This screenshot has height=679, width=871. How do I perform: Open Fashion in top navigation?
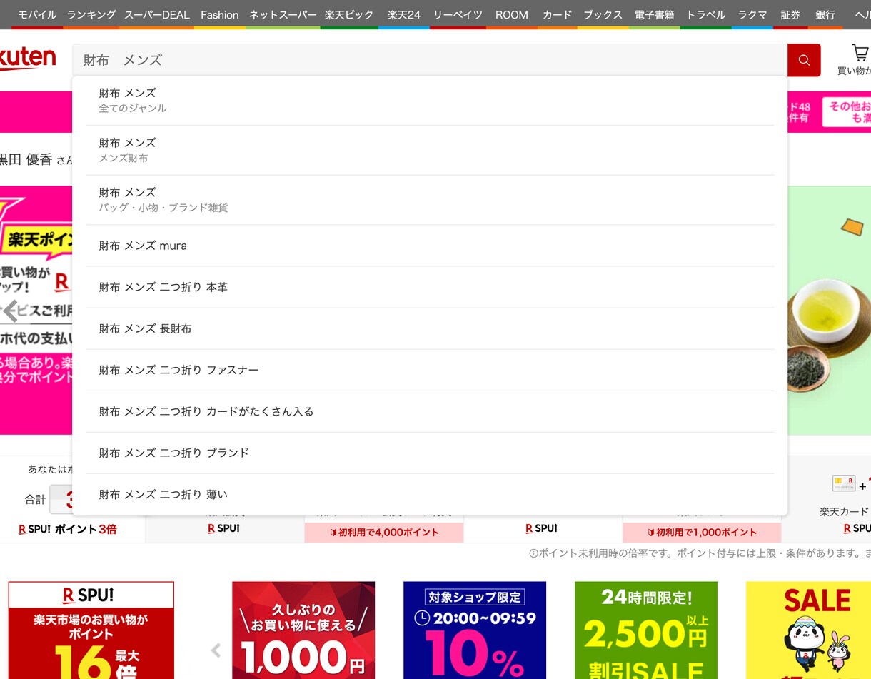[x=220, y=14]
